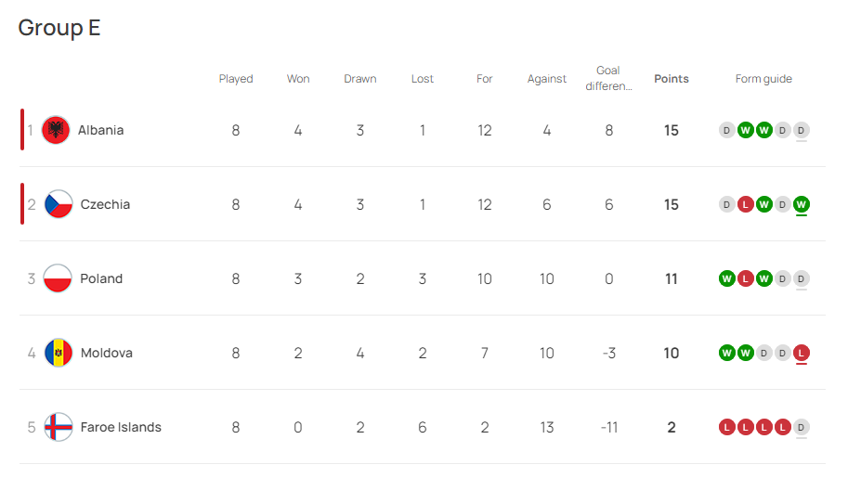Click Poland's first win form badge
This screenshot has width=848, height=478.
click(727, 279)
